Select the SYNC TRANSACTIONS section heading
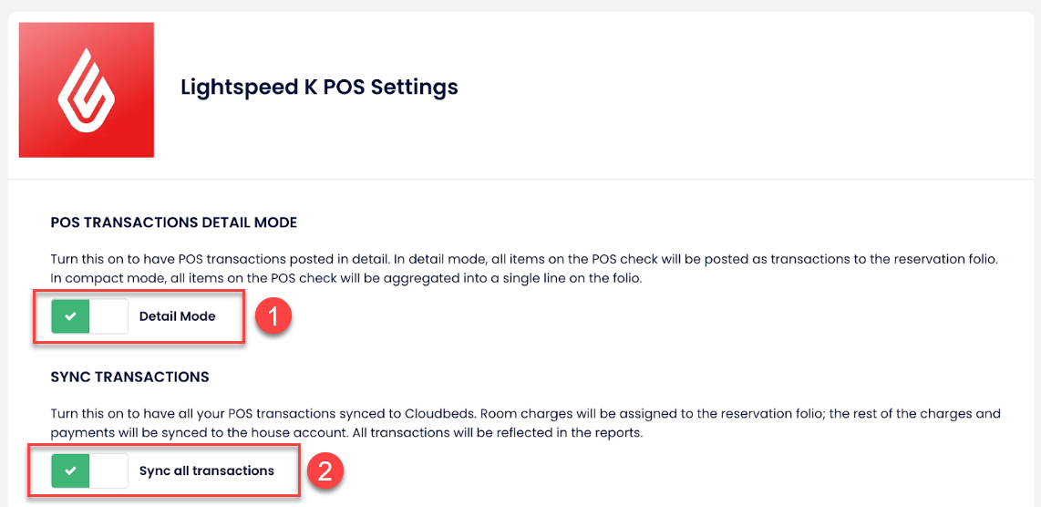 click(x=130, y=377)
